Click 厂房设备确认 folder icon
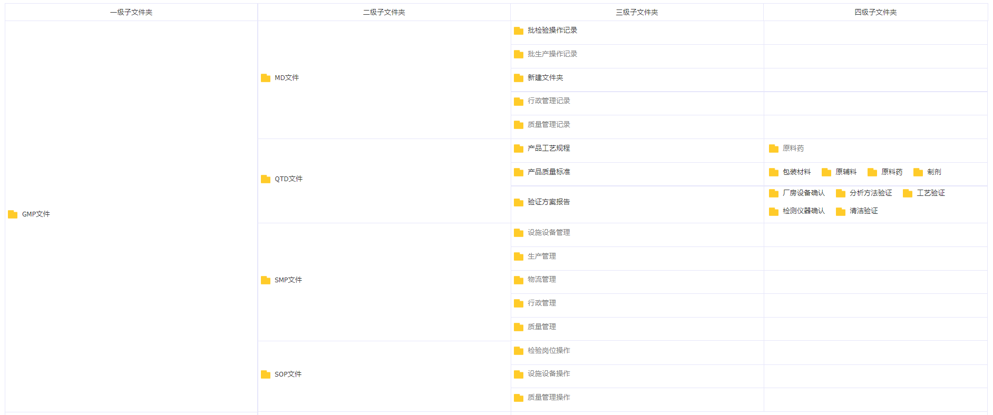This screenshot has width=993, height=415. (774, 193)
